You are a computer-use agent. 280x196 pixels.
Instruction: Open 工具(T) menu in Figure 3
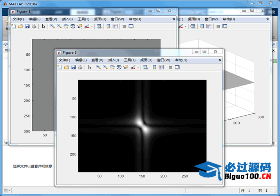click(x=130, y=60)
